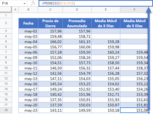Select the may-18 date cell
This screenshot has height=114, width=153.
28,94
